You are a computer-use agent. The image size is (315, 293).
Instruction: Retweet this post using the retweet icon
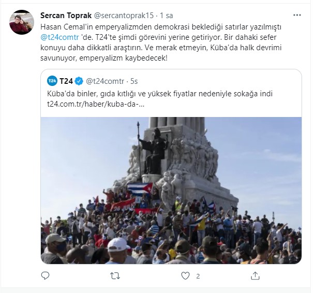115,276
